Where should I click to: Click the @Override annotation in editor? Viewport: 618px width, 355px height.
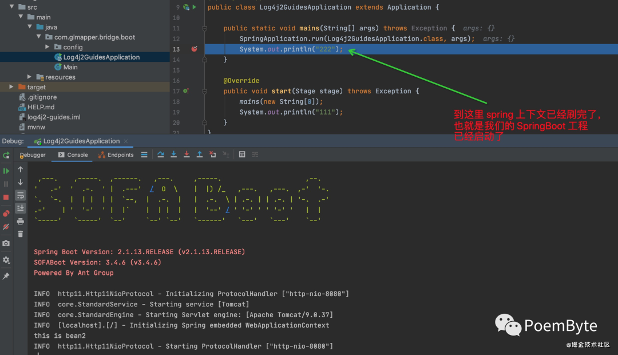tap(241, 81)
